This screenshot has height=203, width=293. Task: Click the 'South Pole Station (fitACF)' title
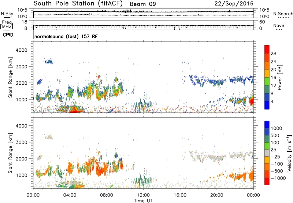point(78,3)
